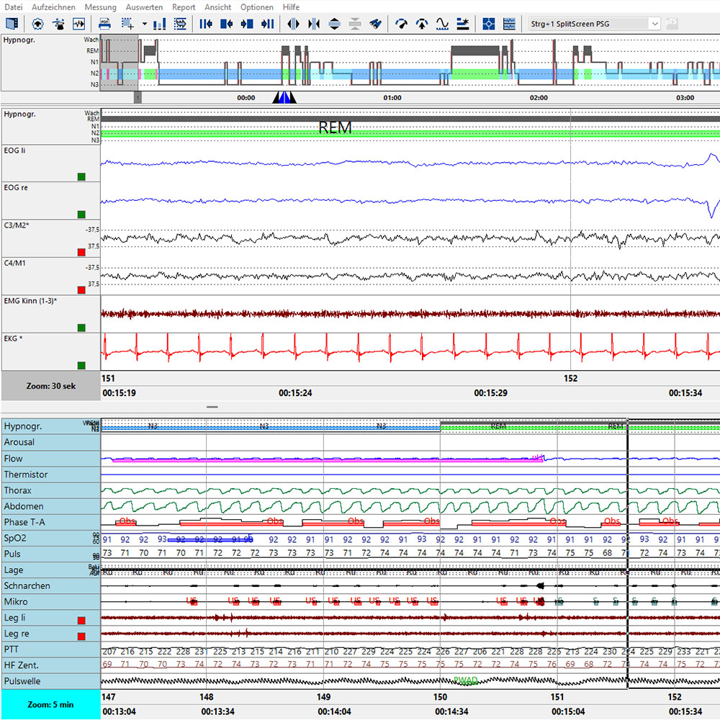Open the Hilfe menu
This screenshot has width=720, height=720.
(291, 7)
